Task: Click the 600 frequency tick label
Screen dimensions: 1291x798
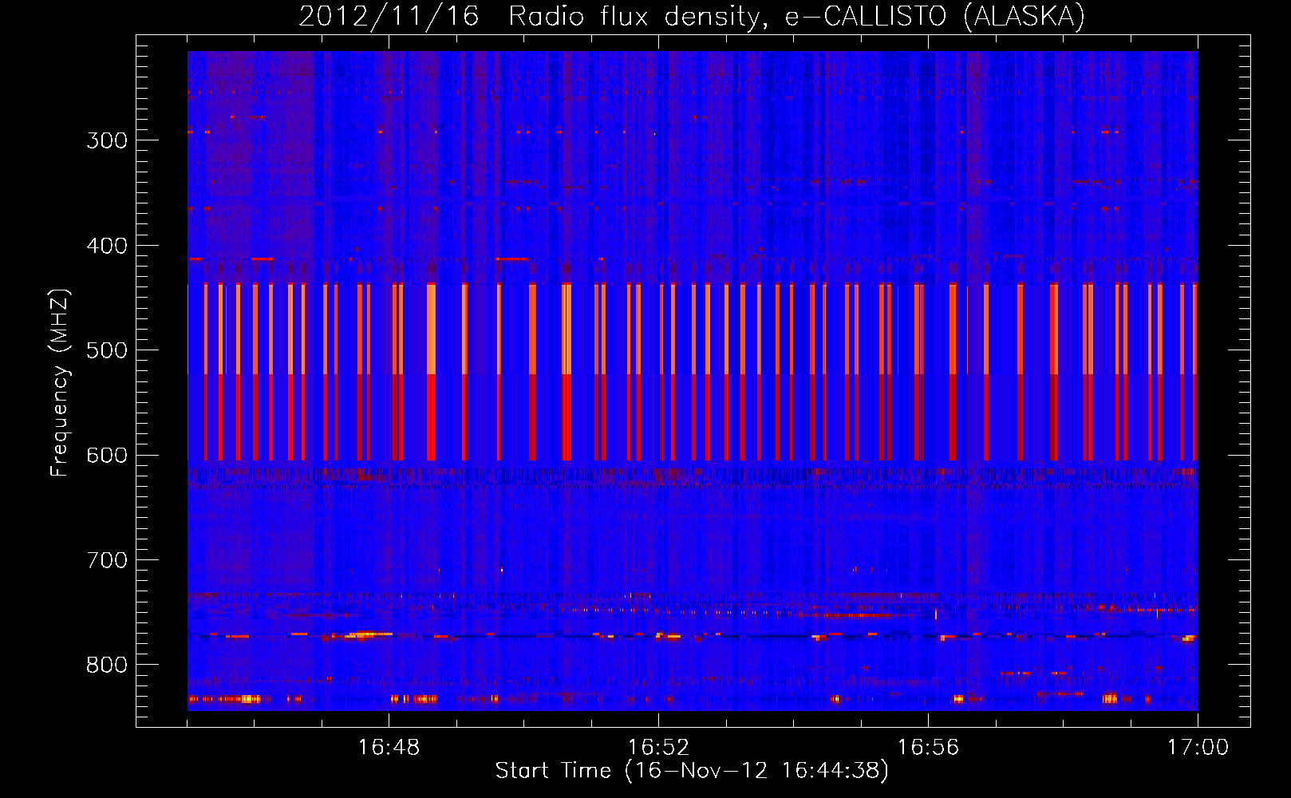Action: click(107, 456)
